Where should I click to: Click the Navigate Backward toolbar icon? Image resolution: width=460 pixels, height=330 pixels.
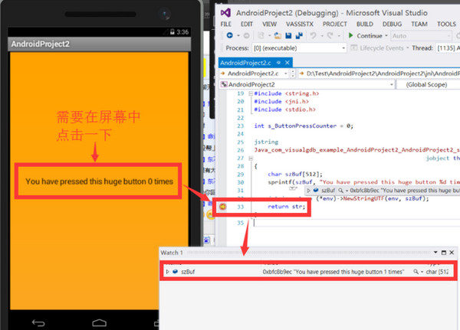pos(230,35)
